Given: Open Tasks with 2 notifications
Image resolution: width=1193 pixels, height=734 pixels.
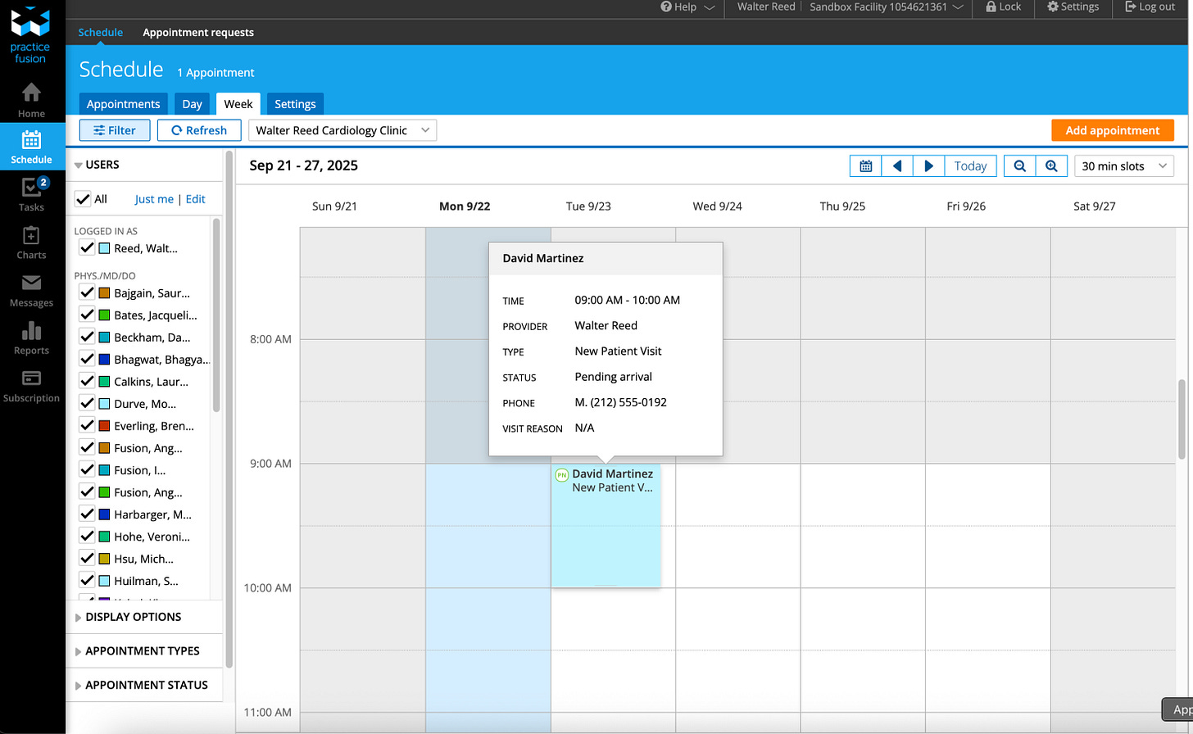Looking at the screenshot, I should [31, 195].
